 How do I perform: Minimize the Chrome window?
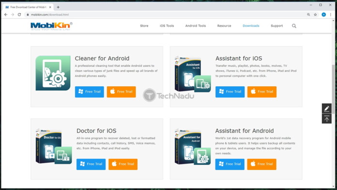[x=311, y=5]
